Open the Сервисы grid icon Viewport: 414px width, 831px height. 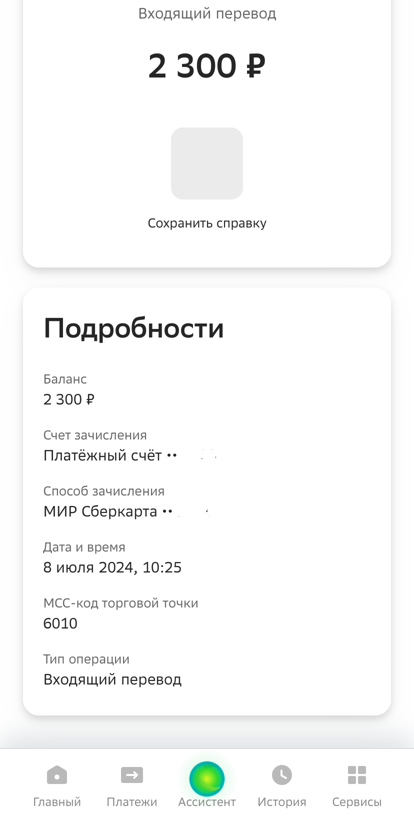coord(357,775)
